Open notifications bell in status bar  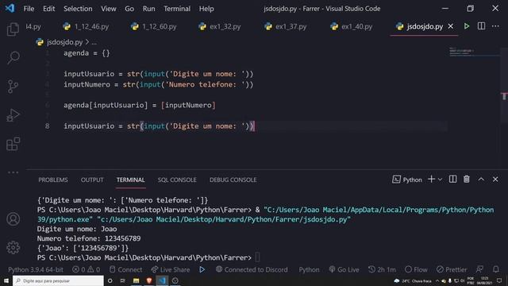495,269
